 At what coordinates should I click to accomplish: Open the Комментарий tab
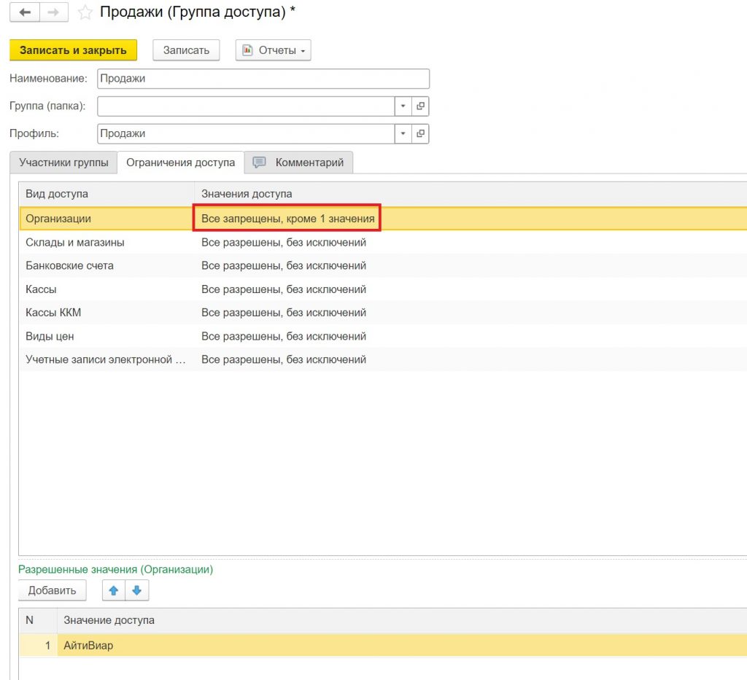point(298,163)
